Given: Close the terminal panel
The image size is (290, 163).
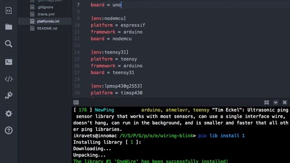Looking at the screenshot, I should pos(285,102).
